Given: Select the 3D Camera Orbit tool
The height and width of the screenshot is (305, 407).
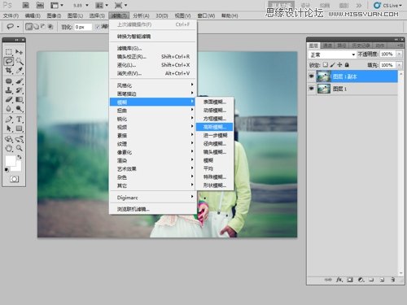Looking at the screenshot, I should (x=19, y=139).
